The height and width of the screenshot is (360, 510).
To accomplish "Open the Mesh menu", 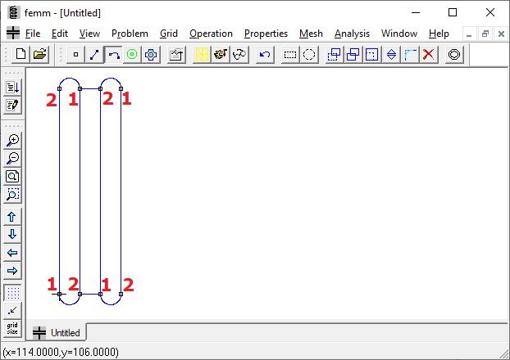I will click(x=311, y=34).
